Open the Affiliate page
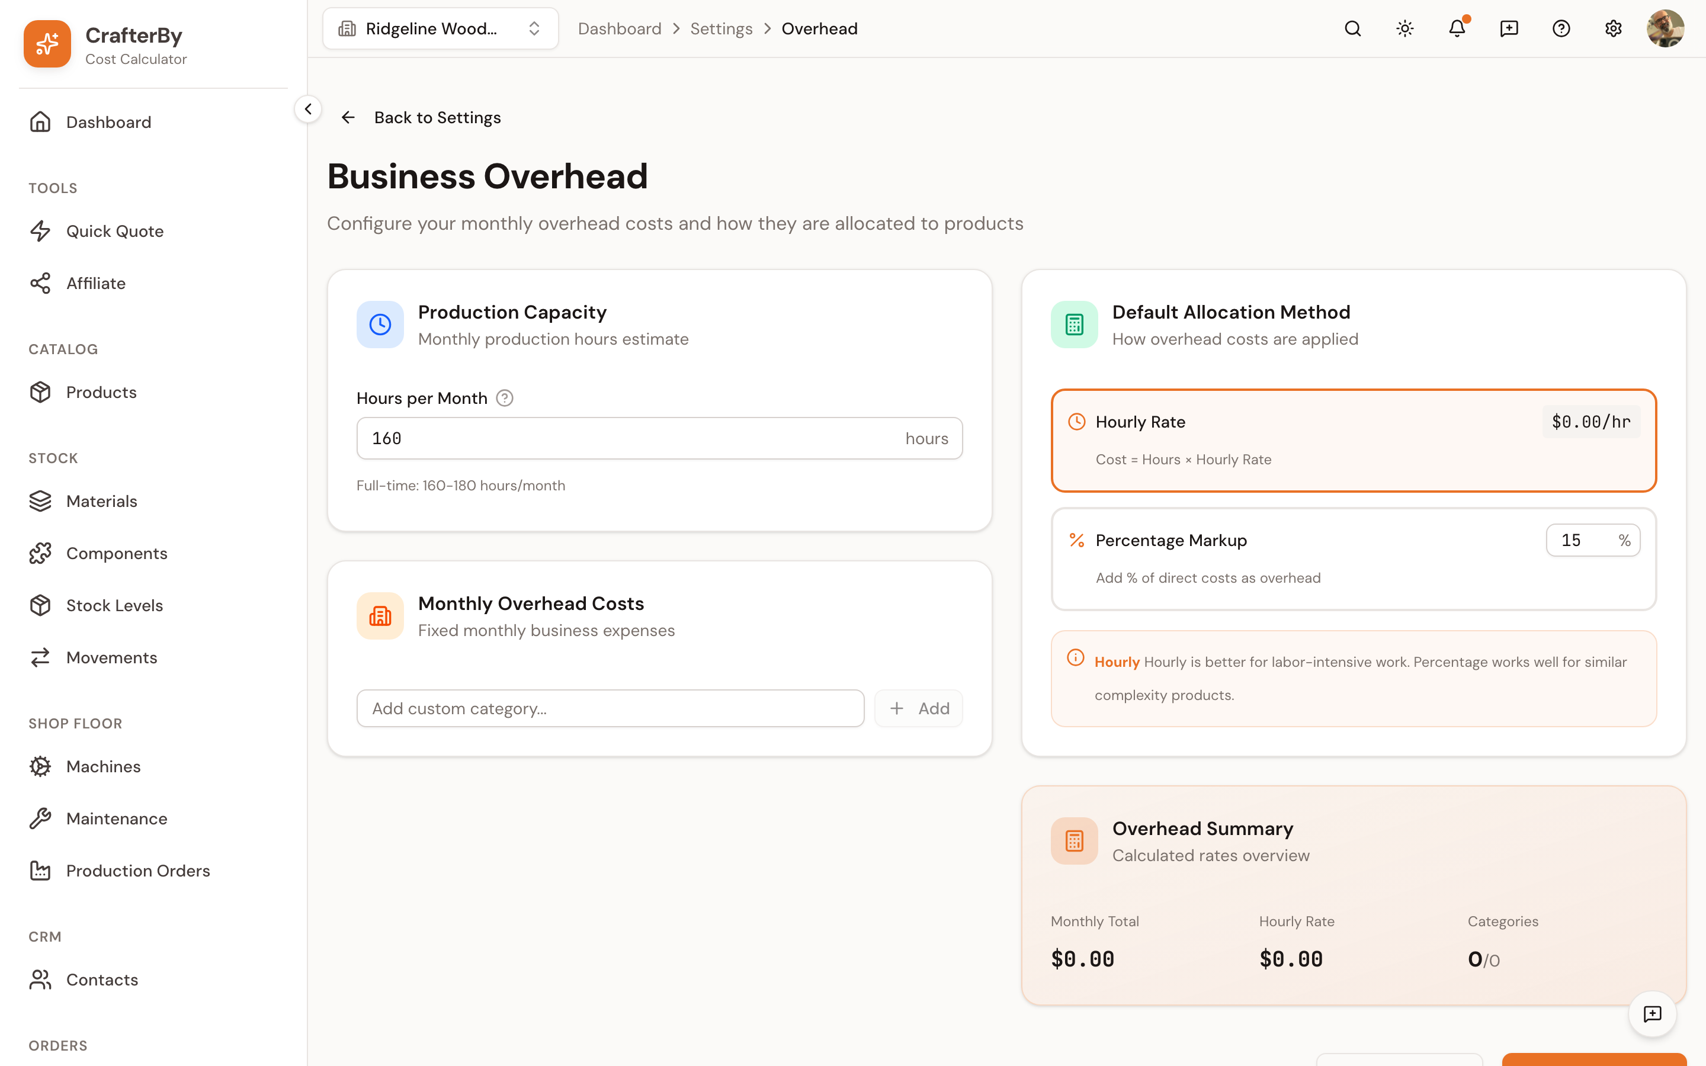 pos(153,284)
